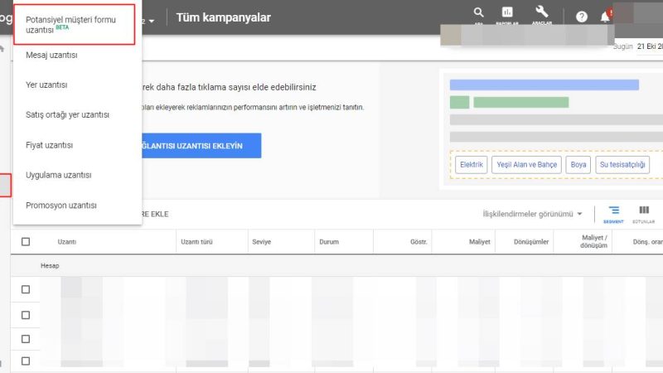Image resolution: width=663 pixels, height=373 pixels.
Task: Click the Boya sitelink chip
Action: pos(578,164)
